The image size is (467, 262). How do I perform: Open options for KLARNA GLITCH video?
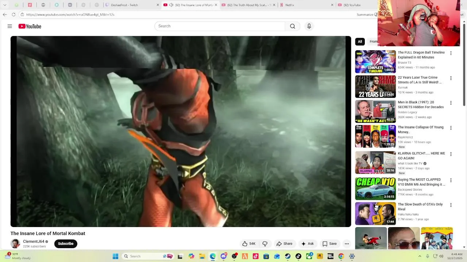451,154
